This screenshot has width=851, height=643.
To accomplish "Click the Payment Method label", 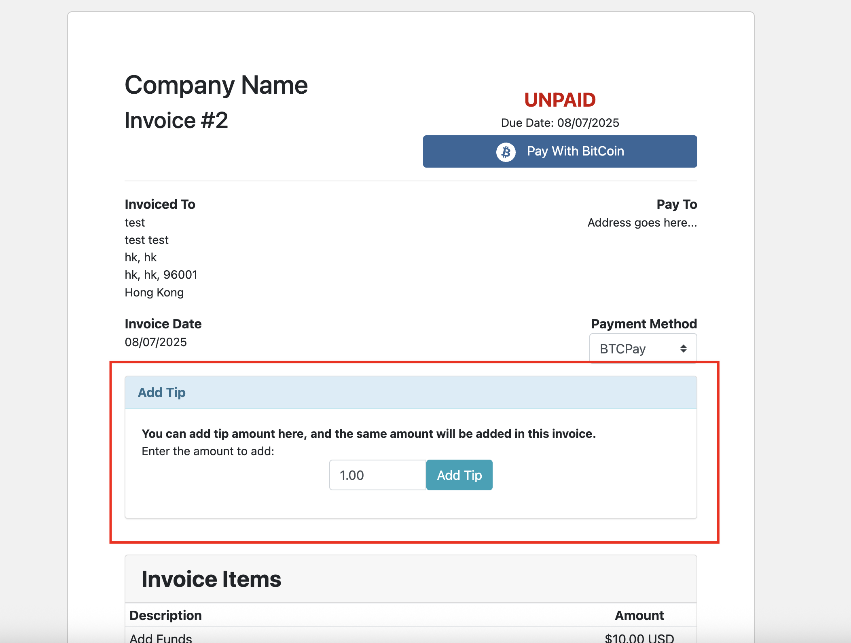I will 644,324.
